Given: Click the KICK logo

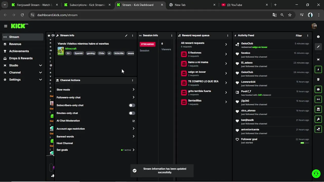Looking at the screenshot, I should [19, 26].
